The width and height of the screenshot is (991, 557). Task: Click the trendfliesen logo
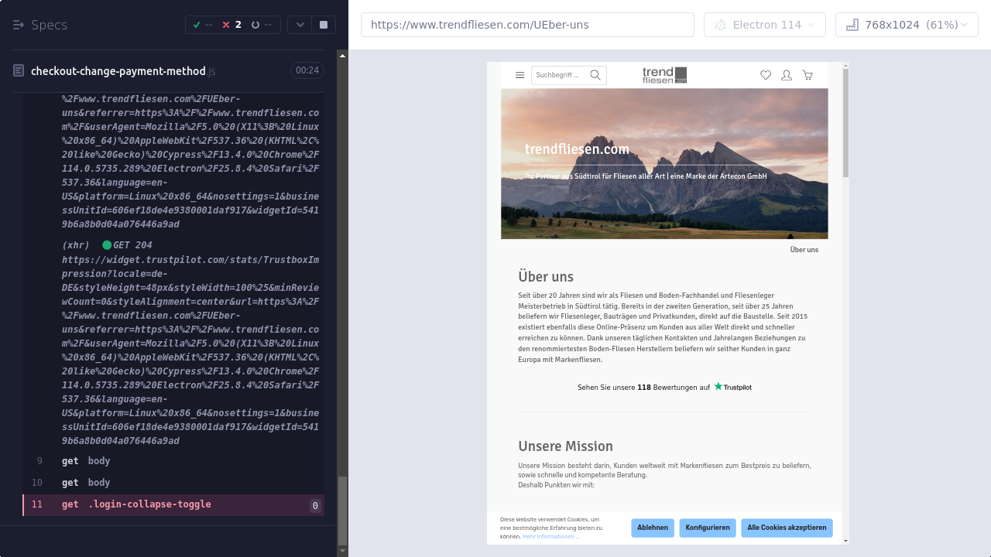click(x=664, y=75)
